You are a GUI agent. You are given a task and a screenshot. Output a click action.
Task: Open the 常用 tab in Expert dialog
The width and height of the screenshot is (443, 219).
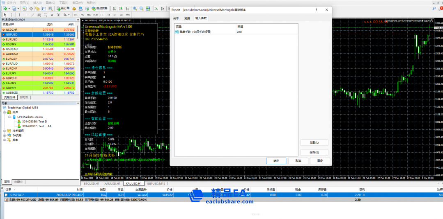click(187, 18)
